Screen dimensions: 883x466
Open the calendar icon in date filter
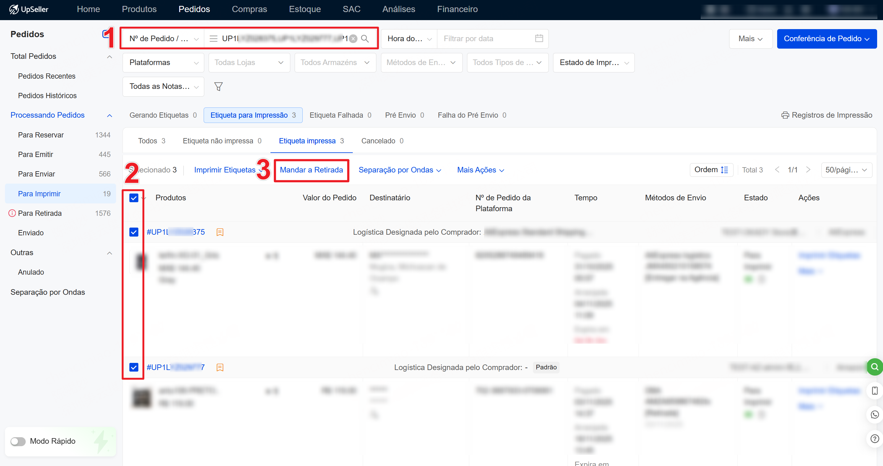[x=539, y=38]
